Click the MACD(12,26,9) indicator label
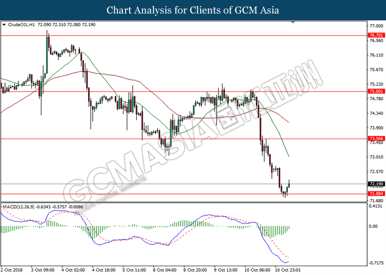 [19, 207]
